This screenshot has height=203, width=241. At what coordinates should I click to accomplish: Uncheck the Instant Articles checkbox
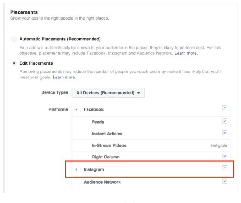tap(225, 133)
